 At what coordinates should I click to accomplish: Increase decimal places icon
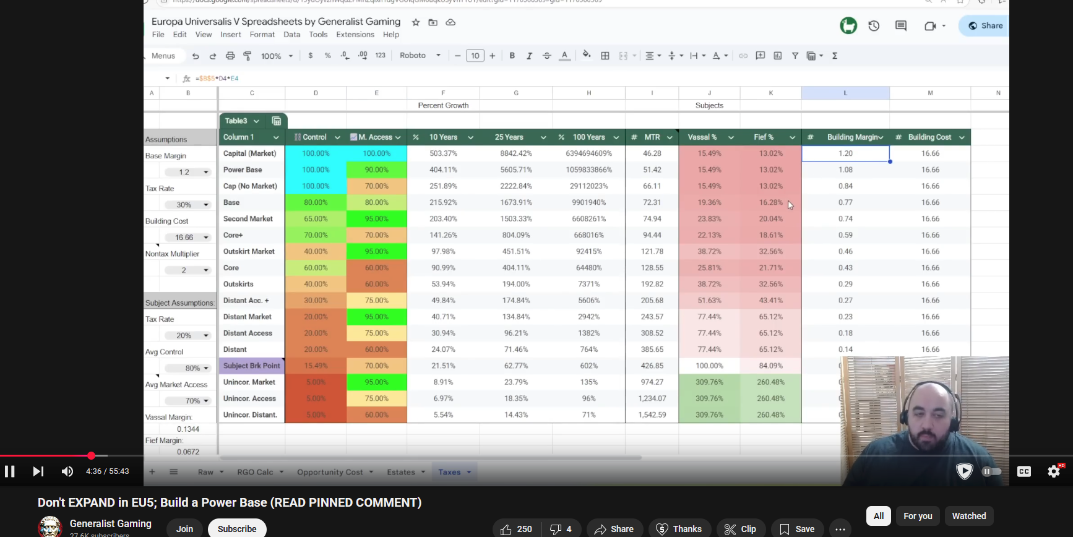point(363,56)
